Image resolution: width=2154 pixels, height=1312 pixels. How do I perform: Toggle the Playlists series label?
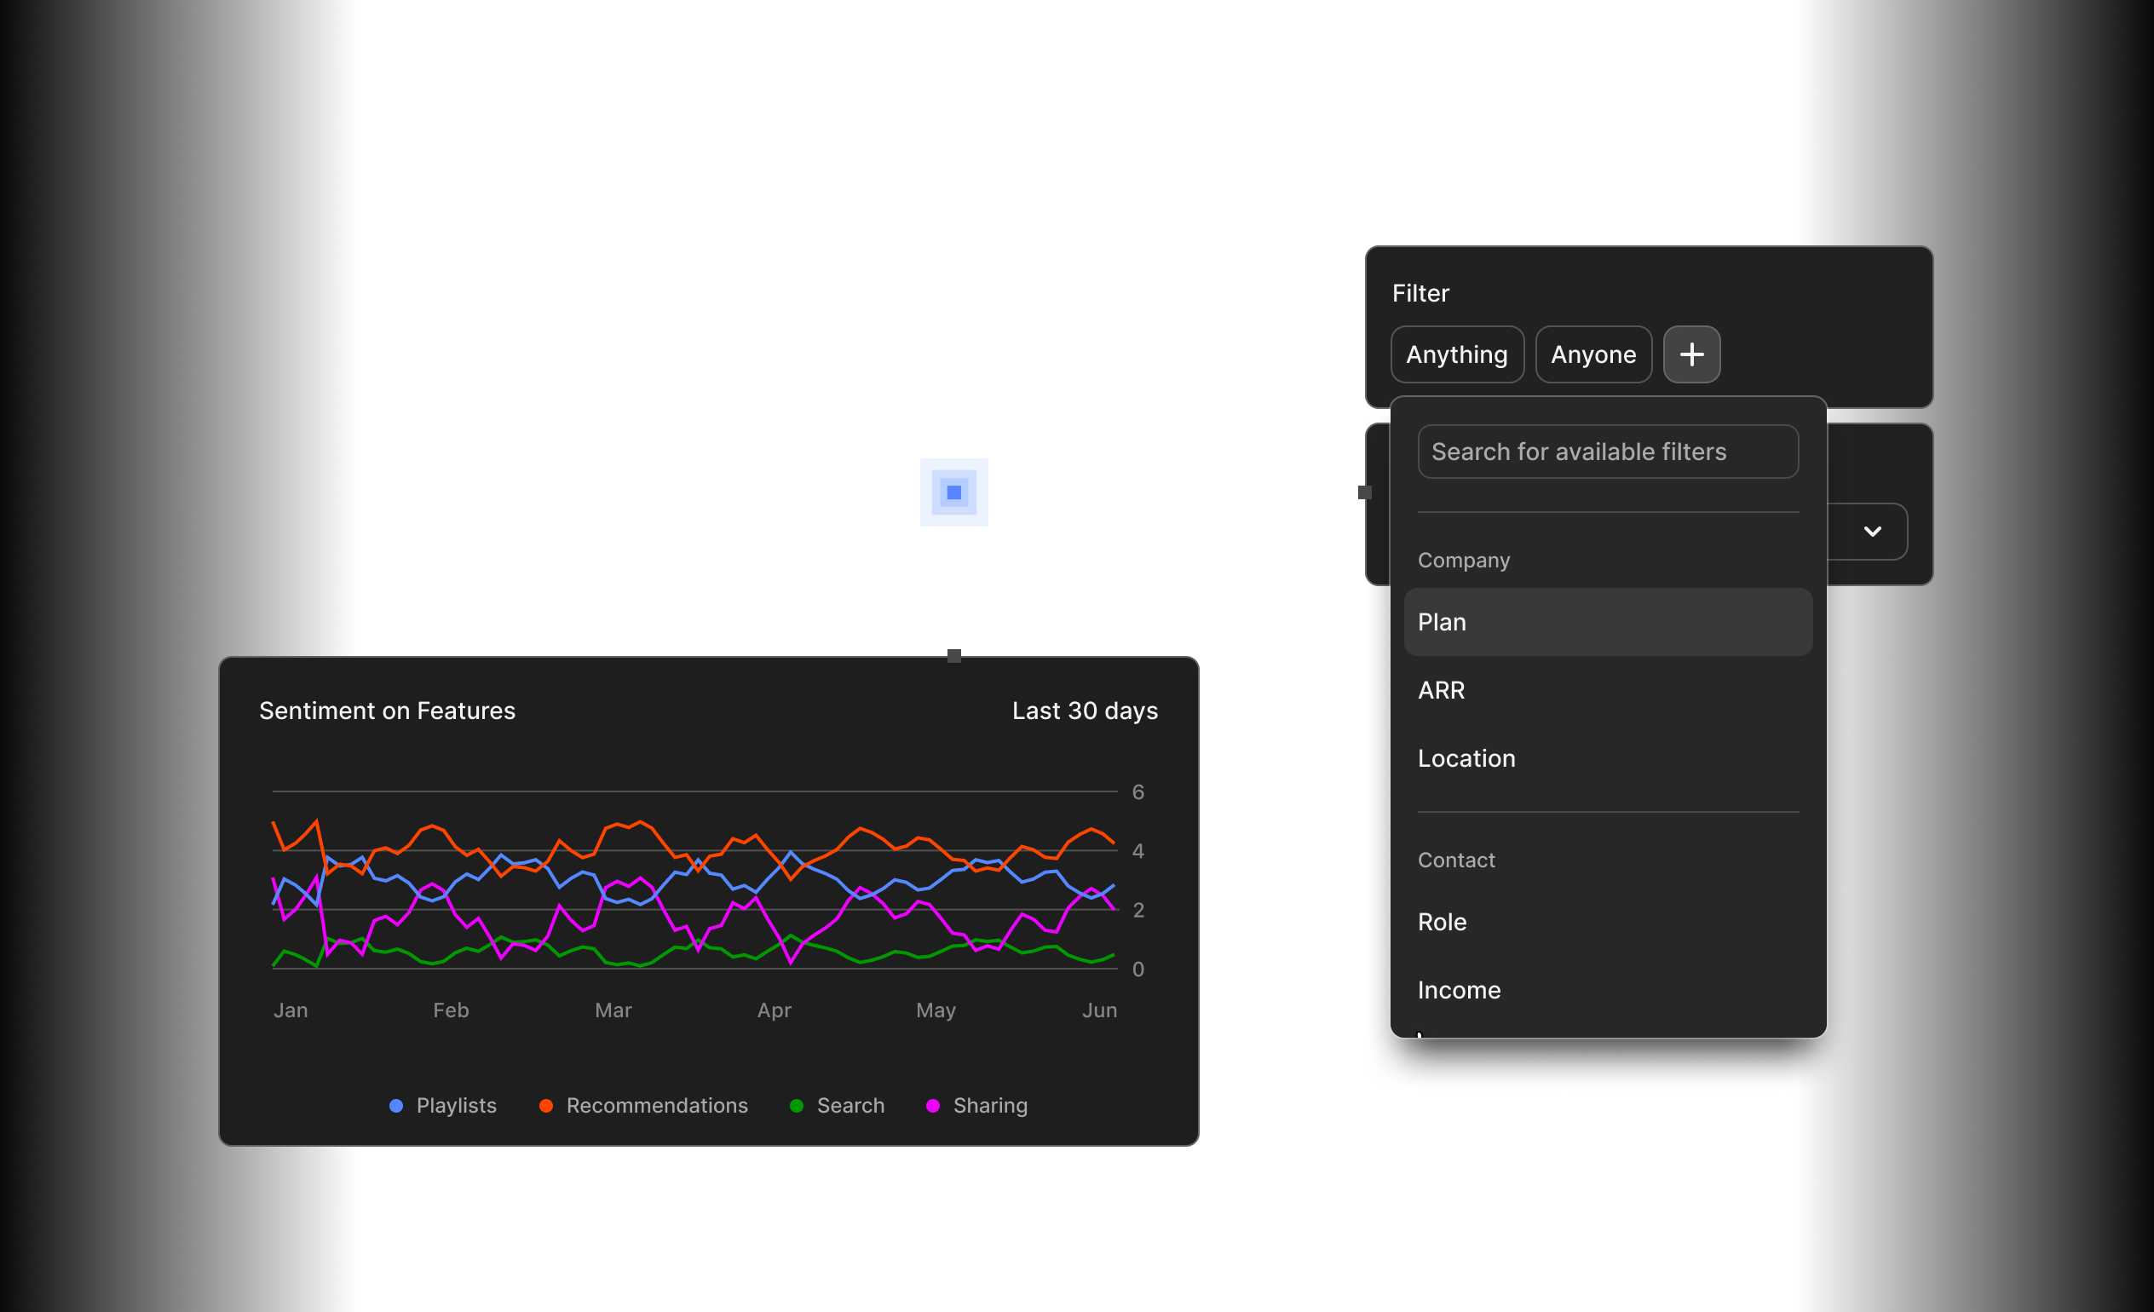[456, 1106]
